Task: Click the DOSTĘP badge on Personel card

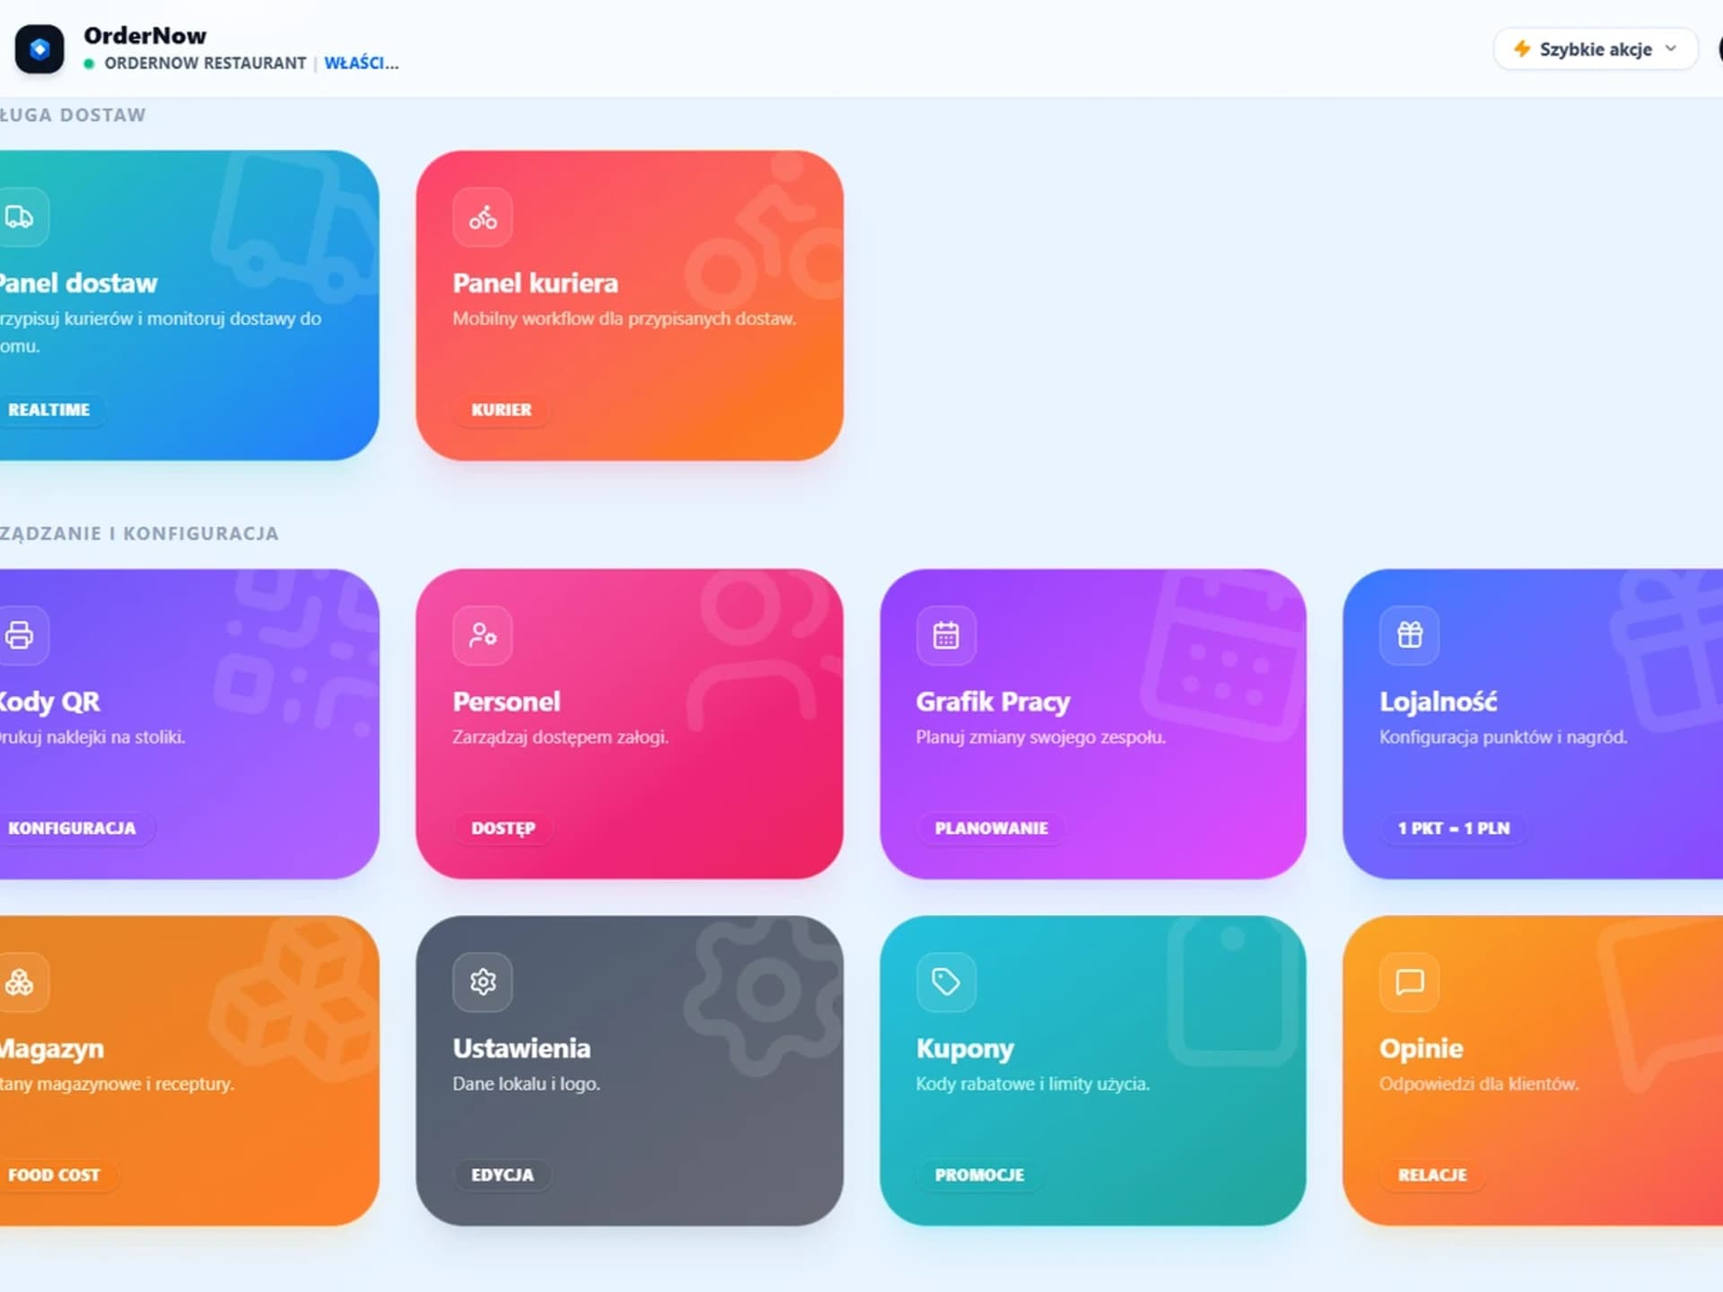Action: [503, 828]
